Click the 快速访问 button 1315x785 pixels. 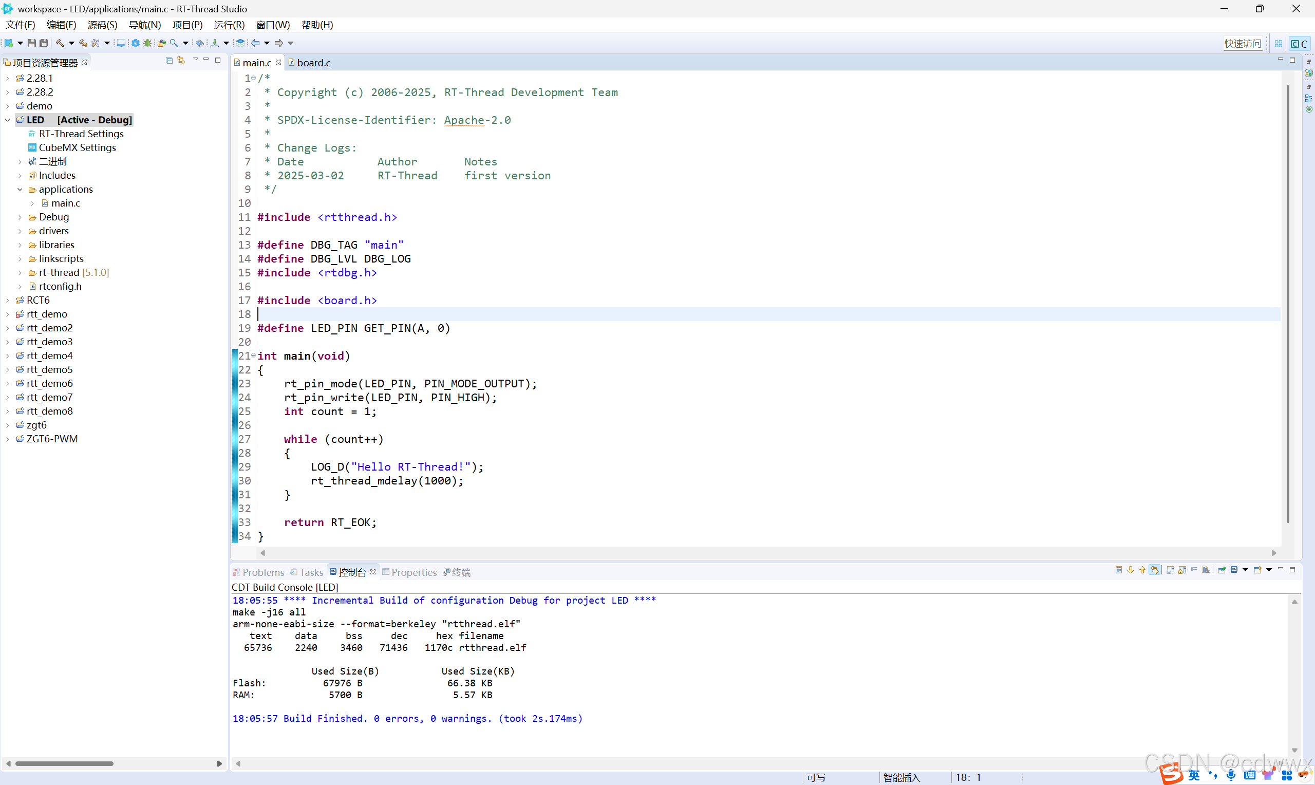click(1244, 43)
